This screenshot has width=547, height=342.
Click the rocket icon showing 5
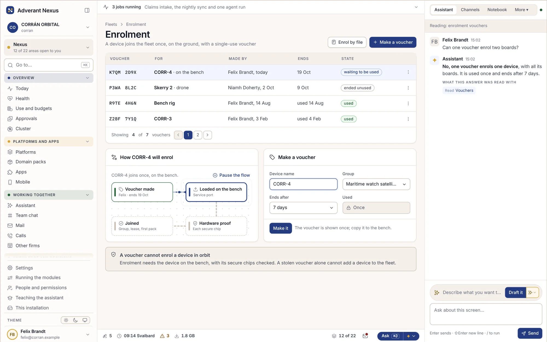(x=105, y=336)
